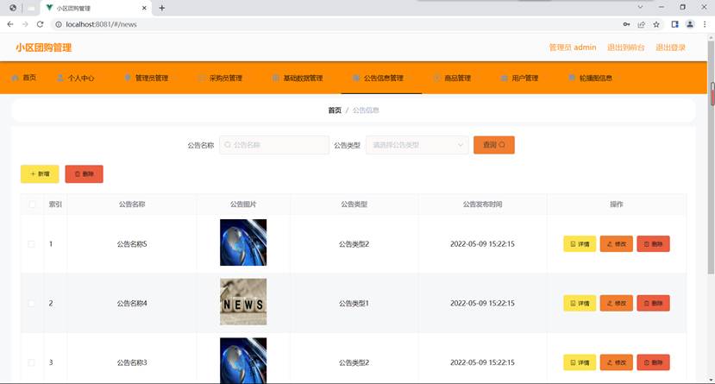Close the 小区团购管理 browser tab
Viewport: 715px width, 384px height.
click(144, 8)
